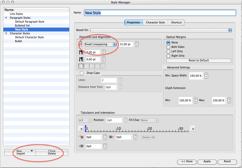The height and width of the screenshot is (168, 242).
Task: Open the Based On dropdown
Action: pyautogui.click(x=161, y=30)
